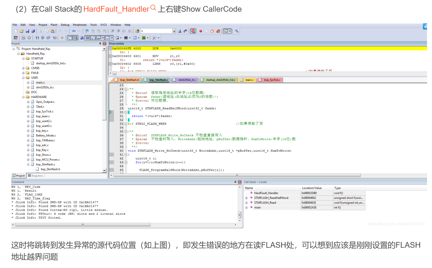
Task: Expand the CMSIS folder in Project tree
Action: pos(23,68)
